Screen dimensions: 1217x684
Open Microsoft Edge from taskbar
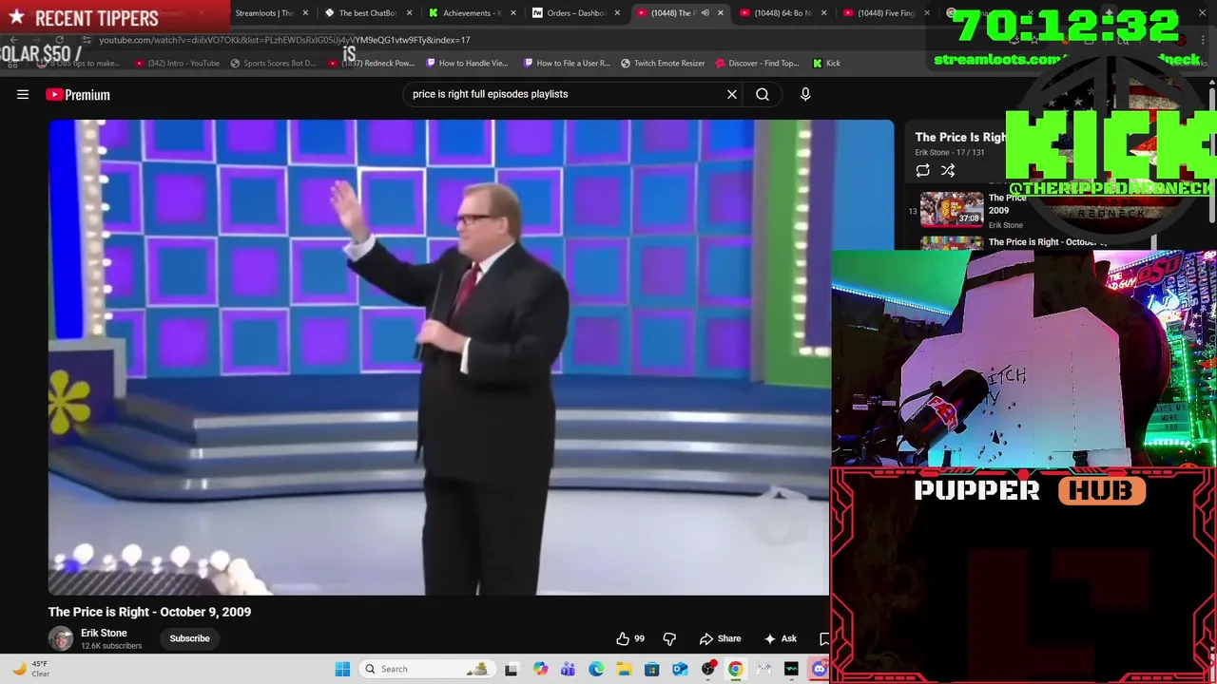596,669
